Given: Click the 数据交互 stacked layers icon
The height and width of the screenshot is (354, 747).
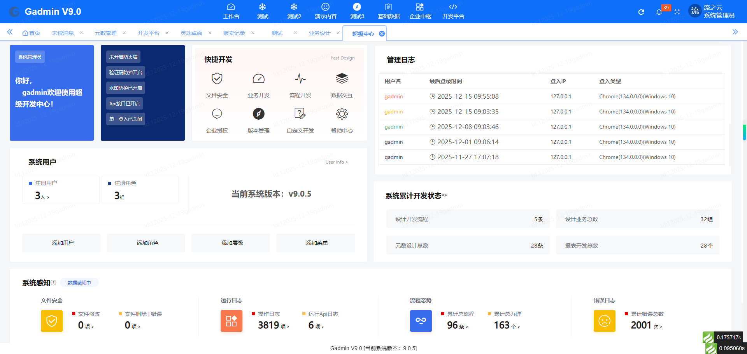Looking at the screenshot, I should click(x=342, y=78).
